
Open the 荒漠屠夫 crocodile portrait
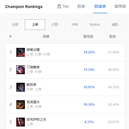20,105
